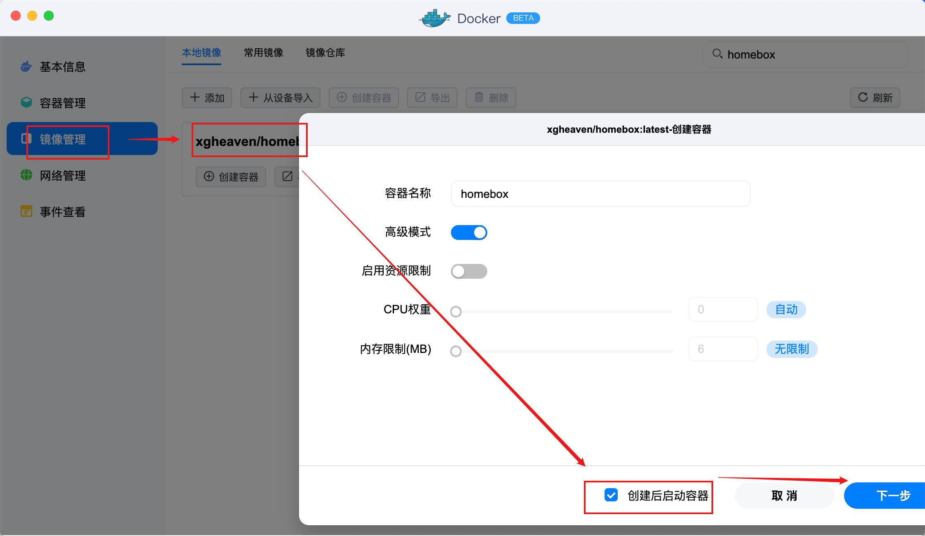Screen dimensions: 925x536
Task: Click the 从设备导入 import icon
Action: [253, 97]
